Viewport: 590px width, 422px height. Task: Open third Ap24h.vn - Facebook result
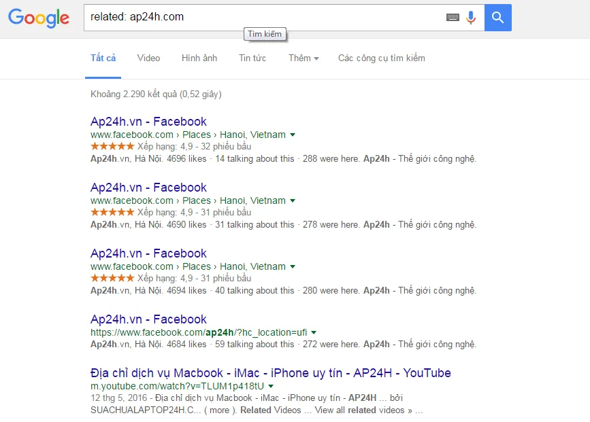148,253
